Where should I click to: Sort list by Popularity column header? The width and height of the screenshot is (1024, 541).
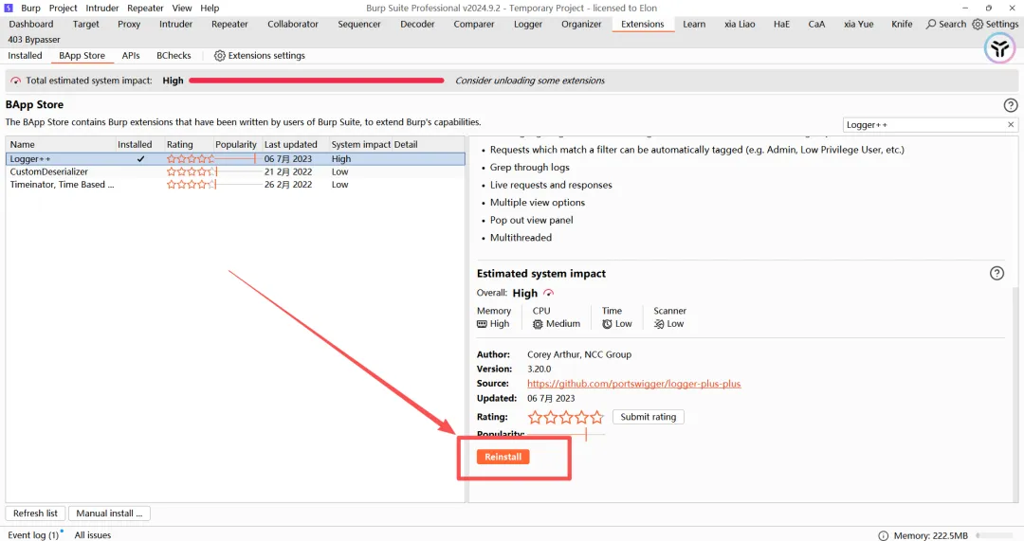point(236,144)
